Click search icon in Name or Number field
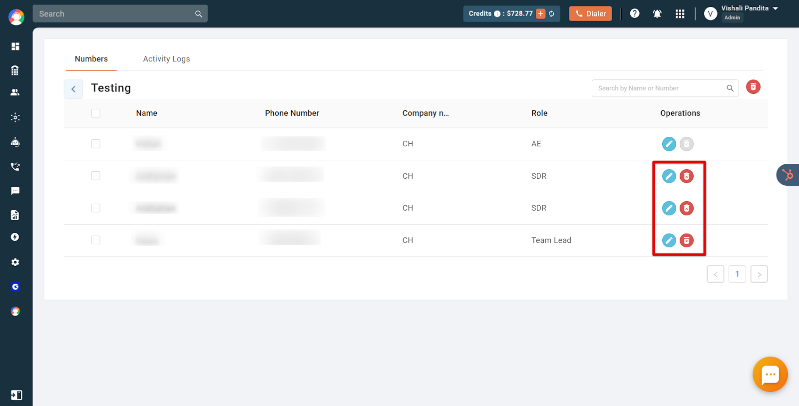Screen dimensions: 799x406 tap(730, 88)
